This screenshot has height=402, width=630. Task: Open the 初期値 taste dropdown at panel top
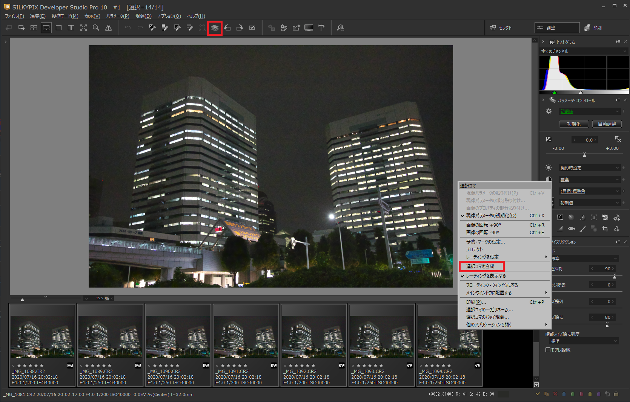click(589, 111)
